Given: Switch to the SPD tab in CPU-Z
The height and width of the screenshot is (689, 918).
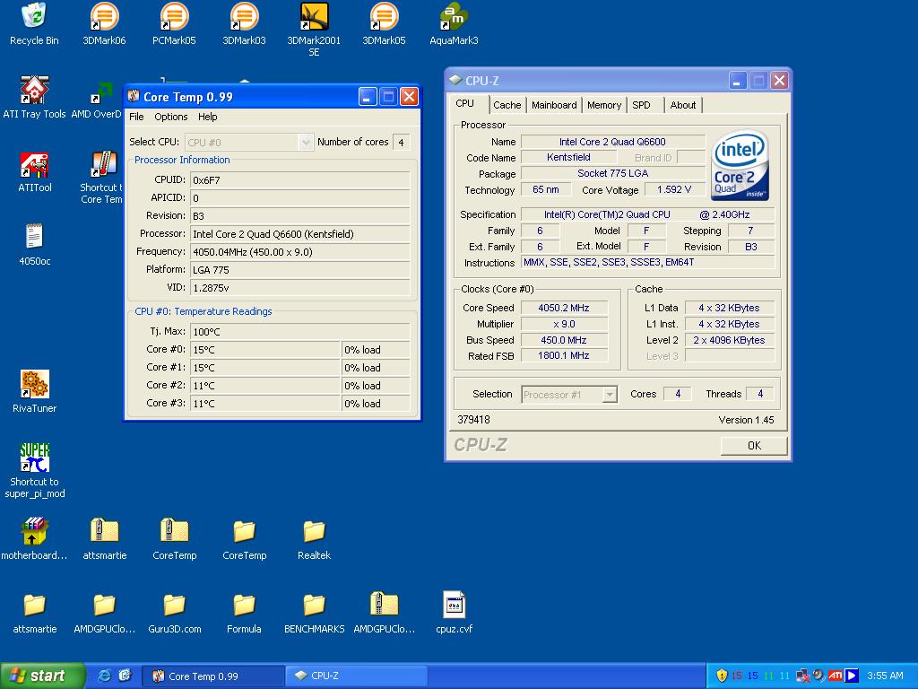Looking at the screenshot, I should pyautogui.click(x=642, y=105).
